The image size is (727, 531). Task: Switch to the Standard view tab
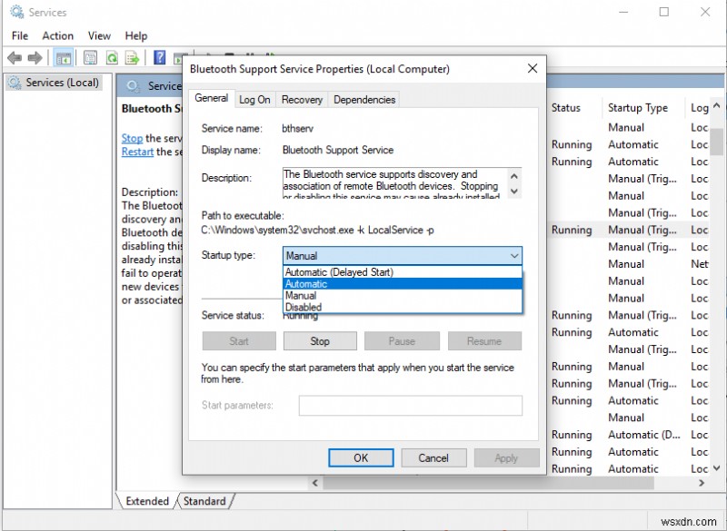205,500
